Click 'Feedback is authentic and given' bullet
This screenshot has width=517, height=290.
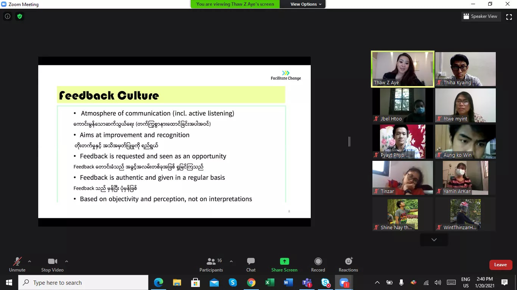click(152, 177)
